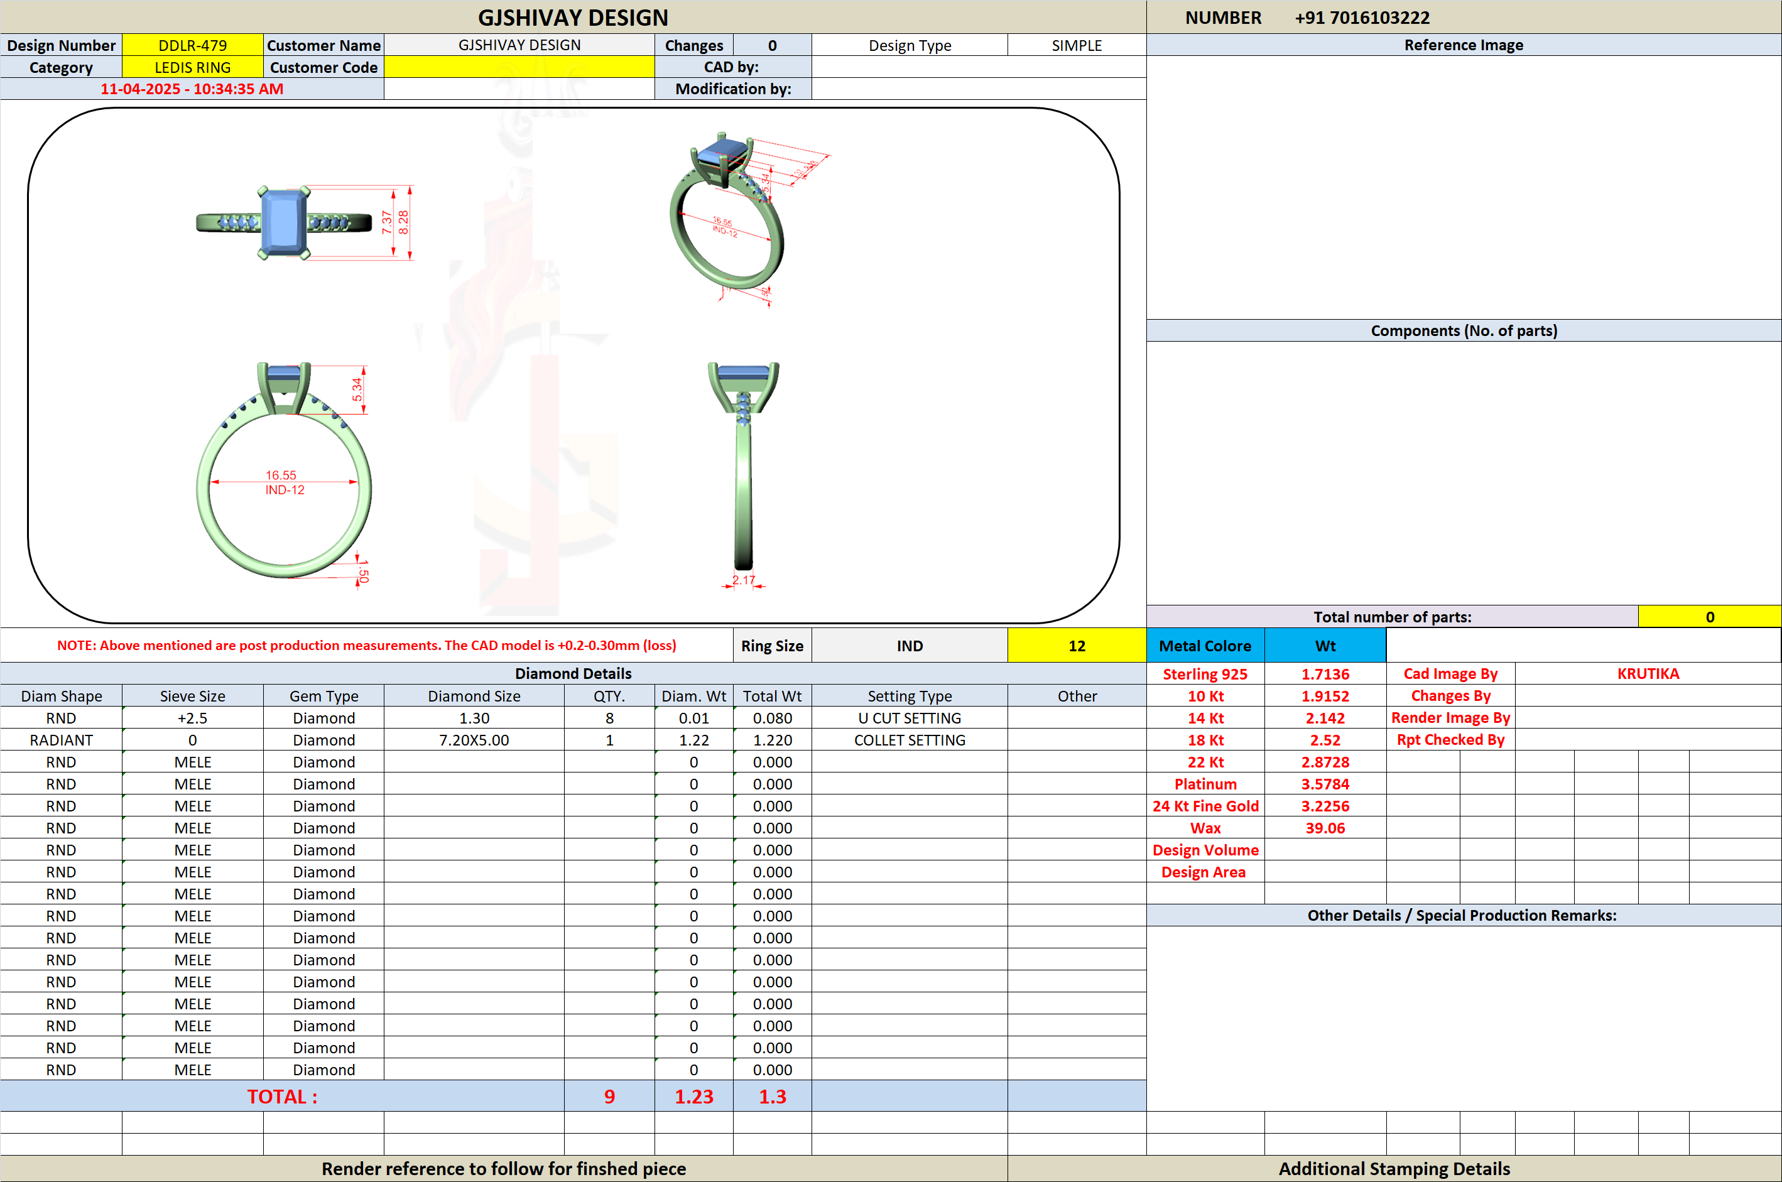The width and height of the screenshot is (1782, 1182).
Task: Click the Sieve Size column header
Action: (192, 696)
